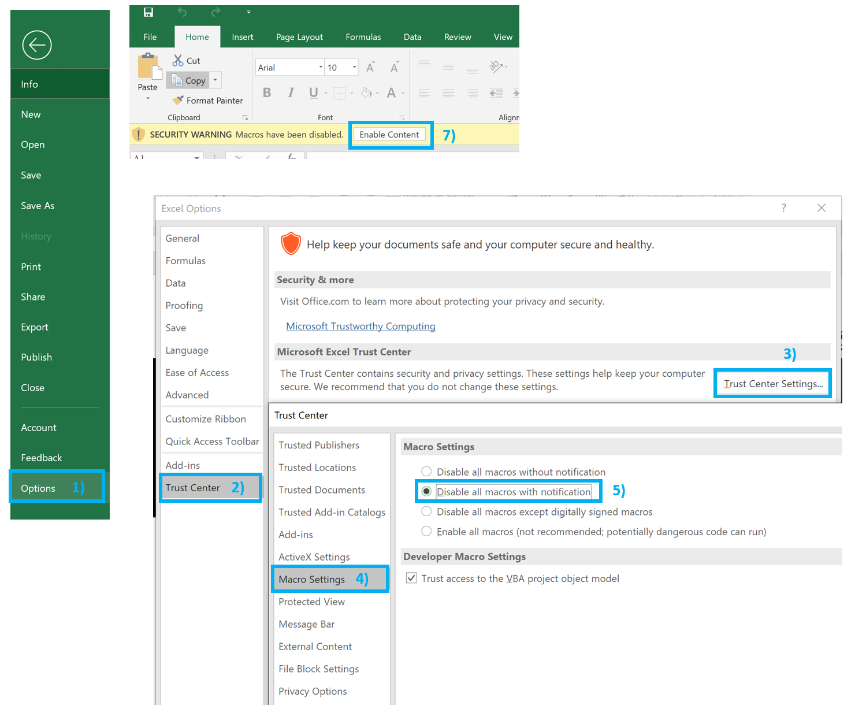Click the File tab
This screenshot has height=727, width=855.
pos(150,37)
